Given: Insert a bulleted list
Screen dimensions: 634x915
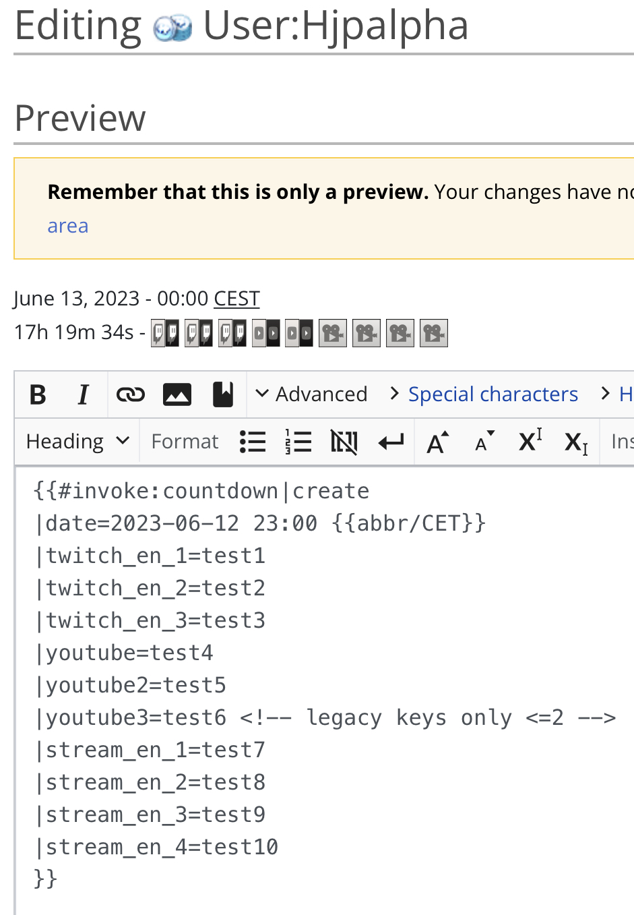Looking at the screenshot, I should tap(253, 441).
